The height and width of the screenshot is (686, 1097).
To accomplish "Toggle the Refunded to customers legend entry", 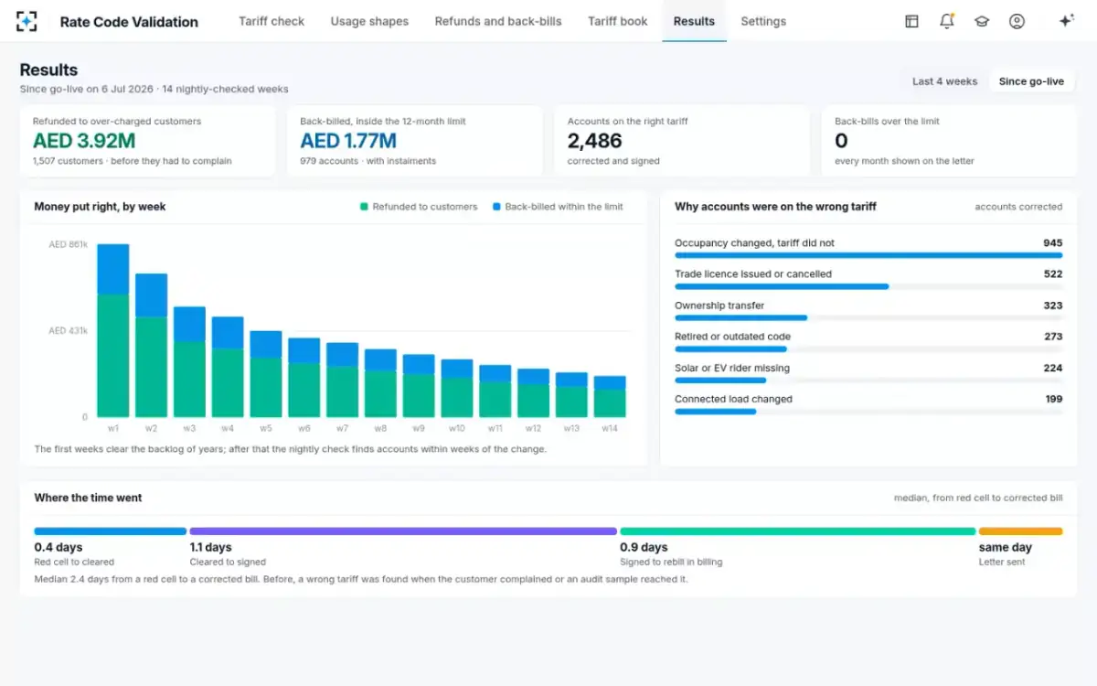I will (x=419, y=207).
